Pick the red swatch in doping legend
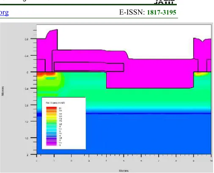Image resolution: width=214 pixels, height=173 pixels. pyautogui.click(x=52, y=108)
